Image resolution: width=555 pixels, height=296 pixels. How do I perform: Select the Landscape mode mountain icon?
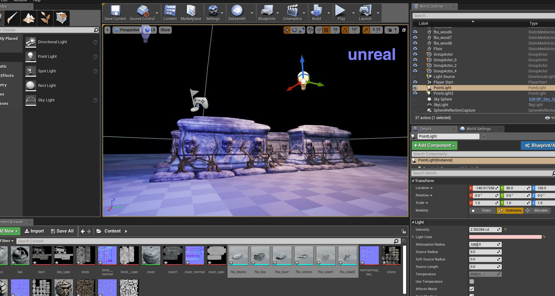[28, 18]
